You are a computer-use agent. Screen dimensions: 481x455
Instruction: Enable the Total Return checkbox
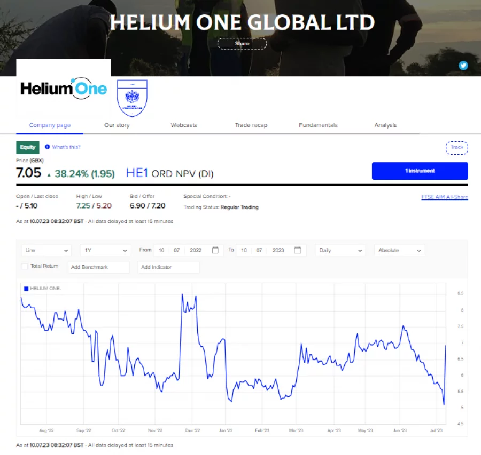pyautogui.click(x=24, y=266)
